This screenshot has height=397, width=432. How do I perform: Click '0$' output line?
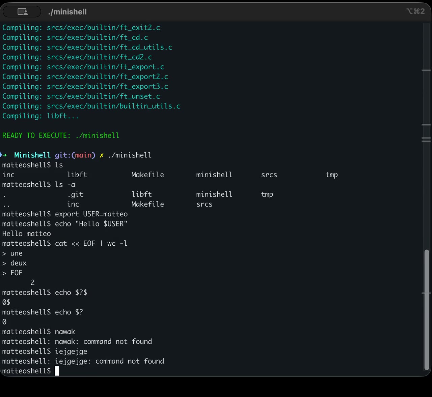tap(6, 302)
